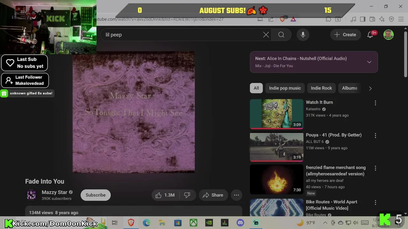Click the 97°F weather widget

307,223
